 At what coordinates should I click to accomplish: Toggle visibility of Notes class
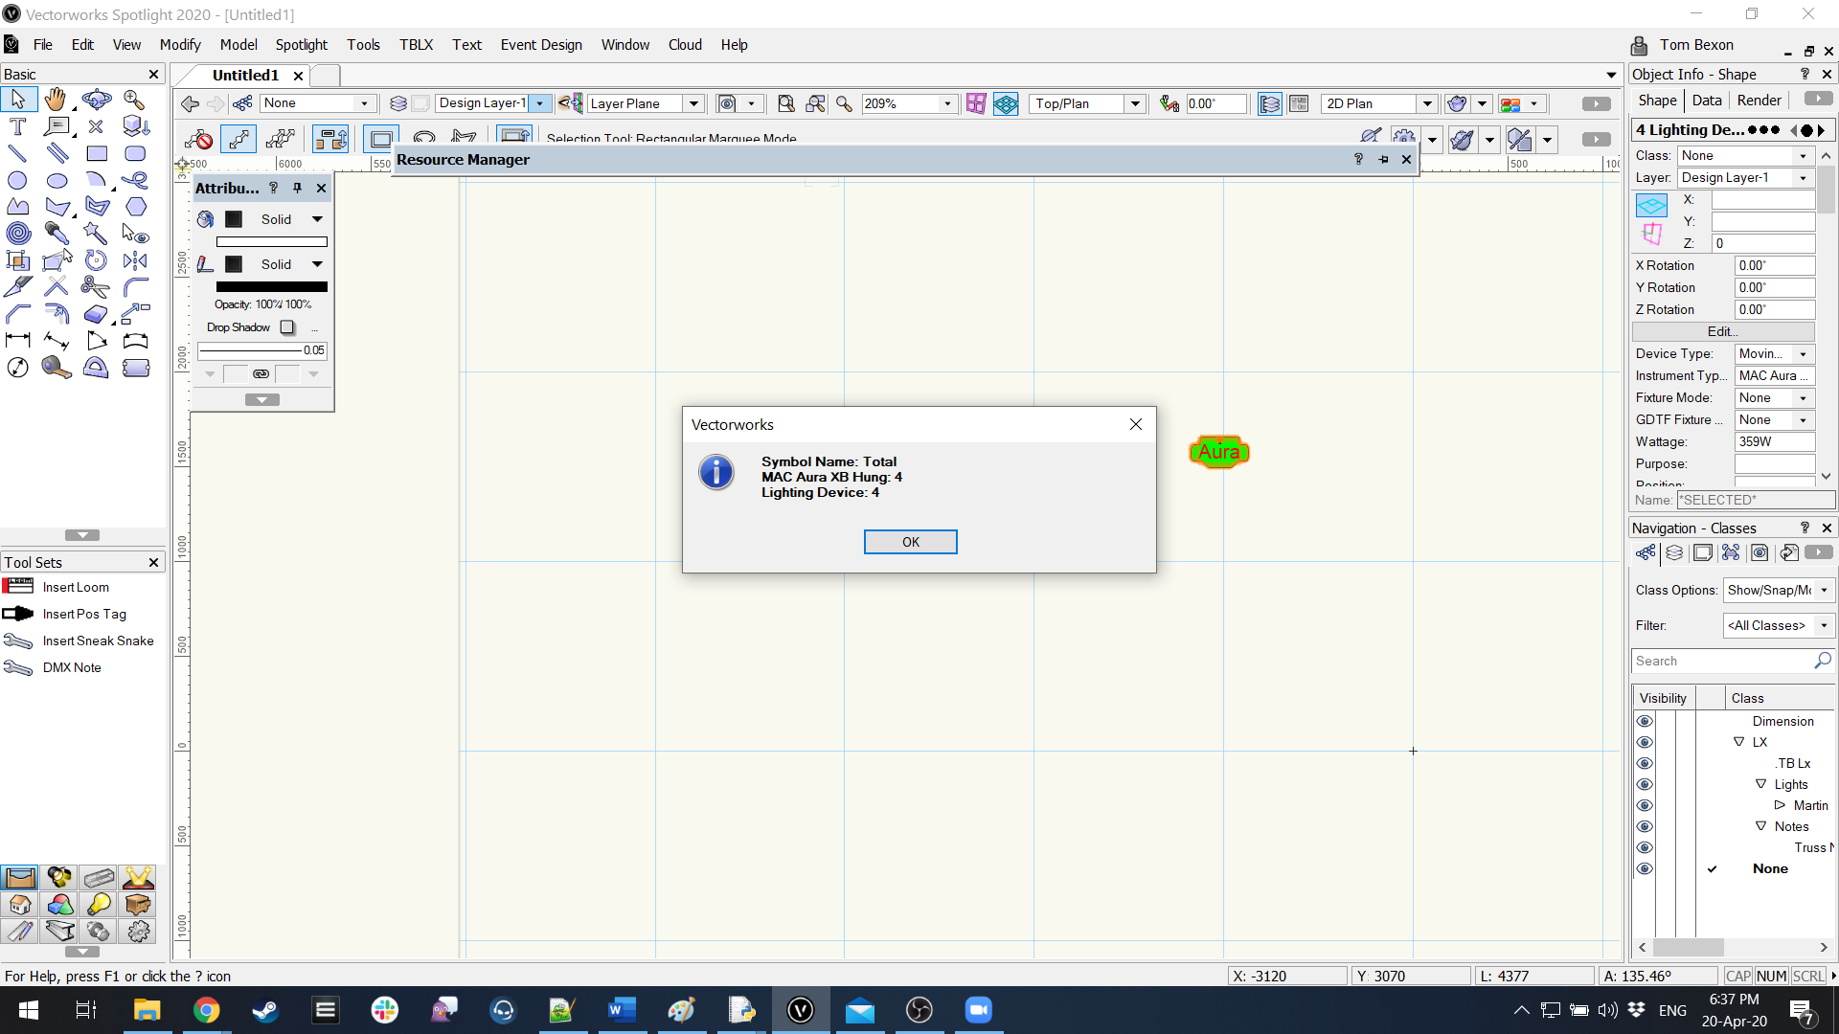coord(1645,826)
